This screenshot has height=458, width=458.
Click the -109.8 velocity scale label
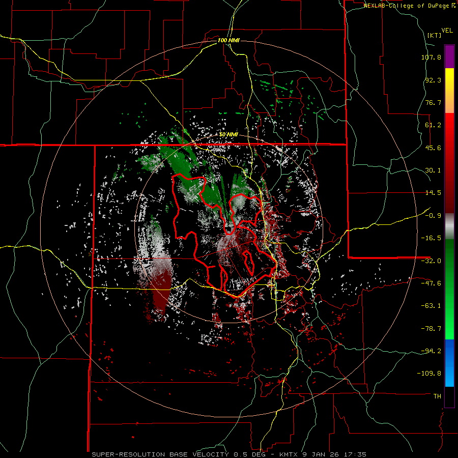(x=429, y=374)
